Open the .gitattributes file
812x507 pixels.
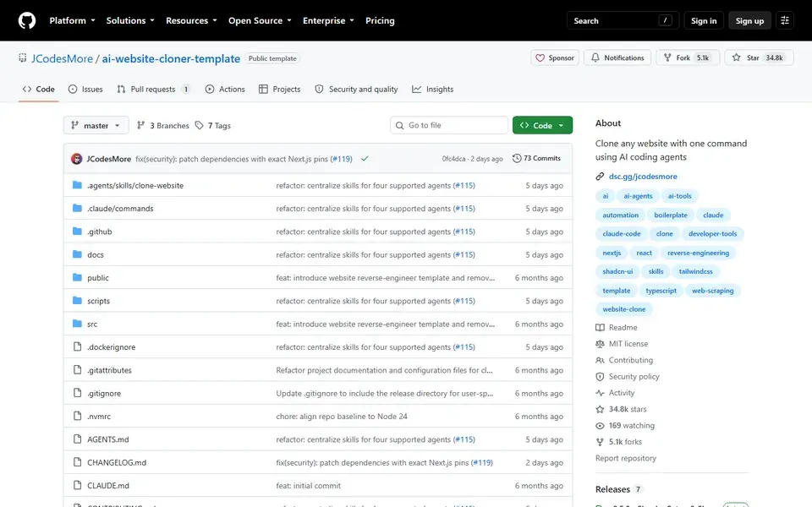click(109, 370)
